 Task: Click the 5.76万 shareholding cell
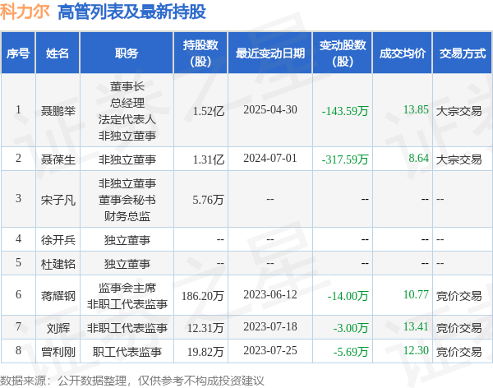coord(209,200)
